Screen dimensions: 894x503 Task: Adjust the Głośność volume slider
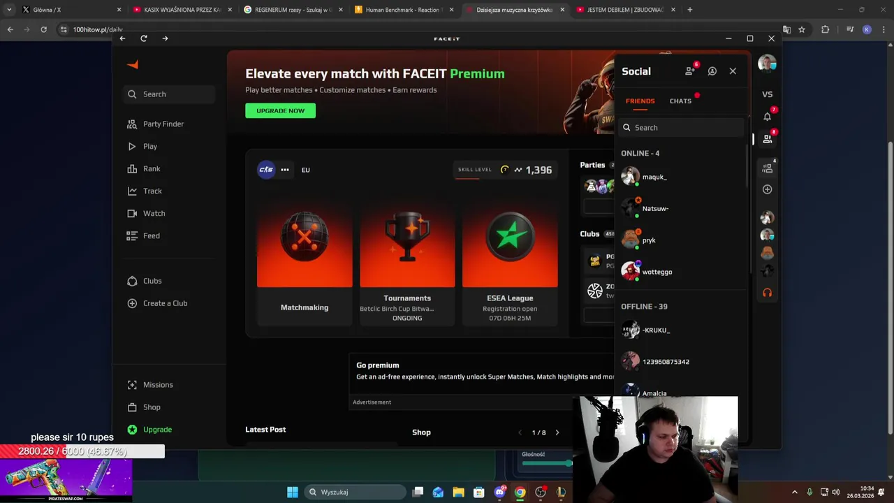547,462
